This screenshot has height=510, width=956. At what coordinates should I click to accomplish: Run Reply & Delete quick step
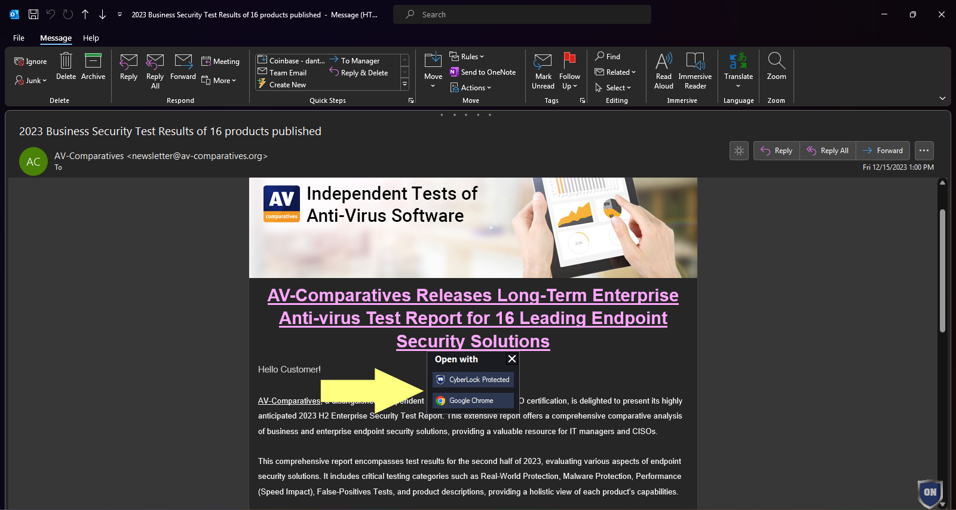tap(358, 73)
